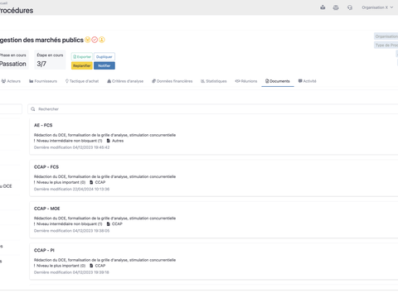Image resolution: width=398 pixels, height=298 pixels.
Task: Click the file icon in CCAP - FCS row
Action: point(91,182)
